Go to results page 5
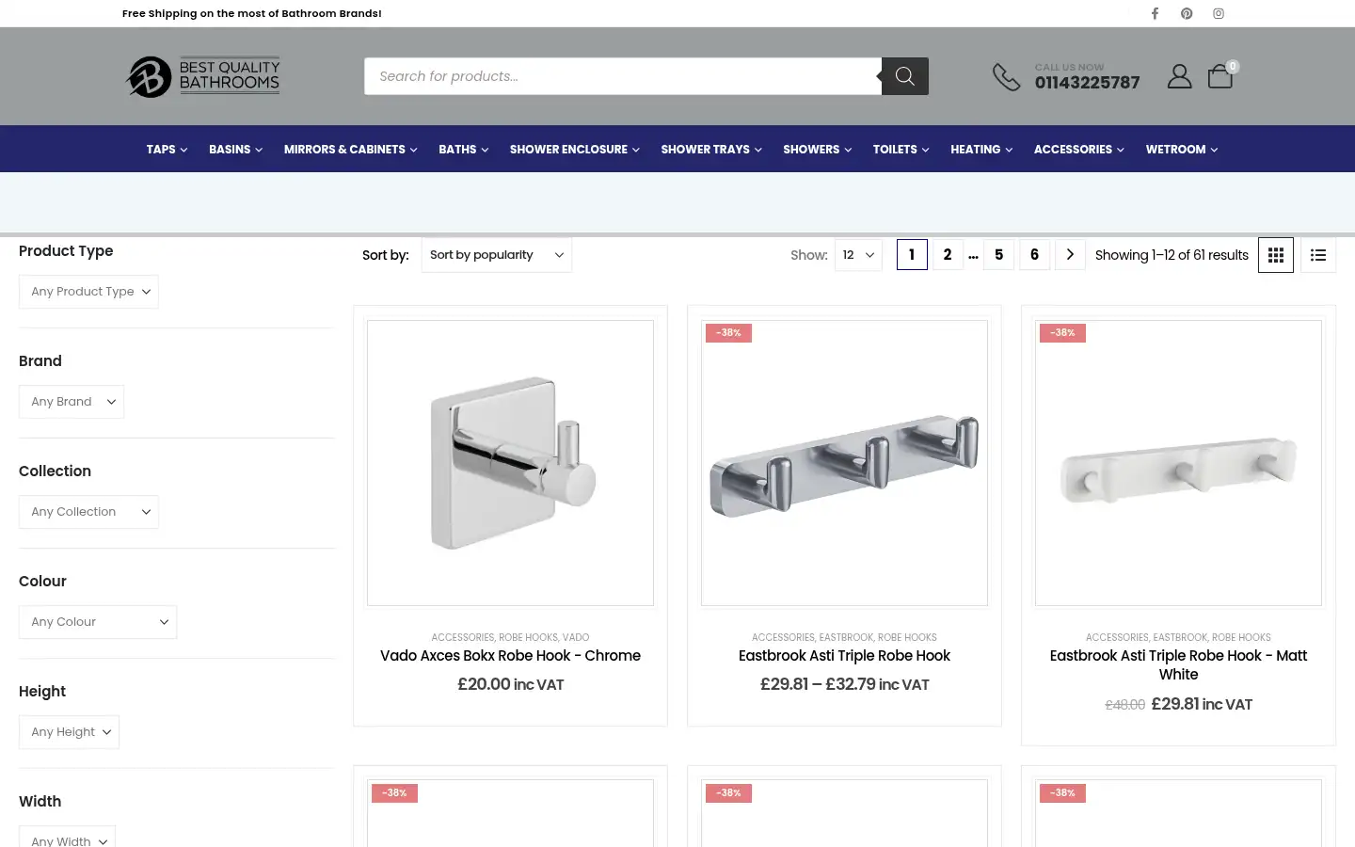 click(x=998, y=255)
